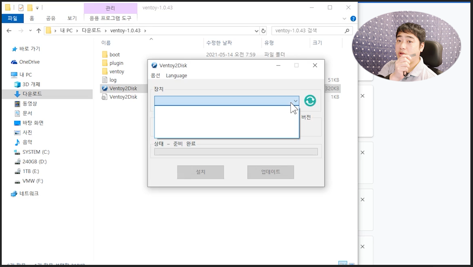473x267 pixels.
Task: Select the Ventoy2Disk configuration file icon
Action: 104,97
